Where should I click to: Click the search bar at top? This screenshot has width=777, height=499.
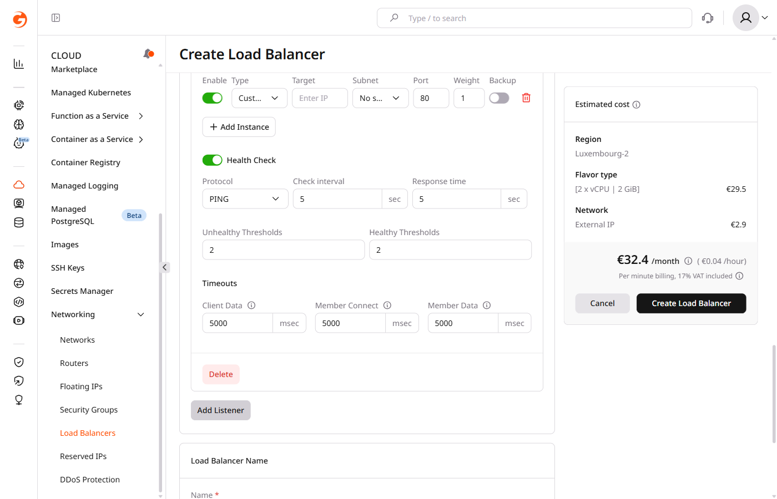[x=534, y=18]
